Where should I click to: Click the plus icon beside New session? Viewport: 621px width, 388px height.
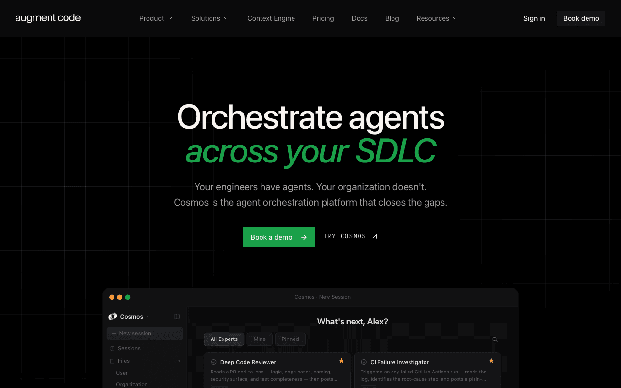tap(114, 333)
